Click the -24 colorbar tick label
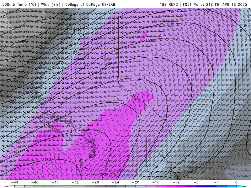 pos(115,182)
